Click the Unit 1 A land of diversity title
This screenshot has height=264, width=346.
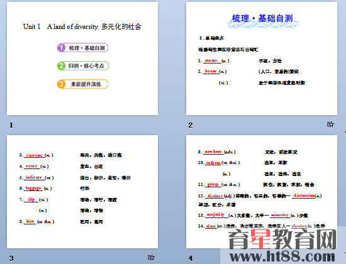click(x=82, y=26)
